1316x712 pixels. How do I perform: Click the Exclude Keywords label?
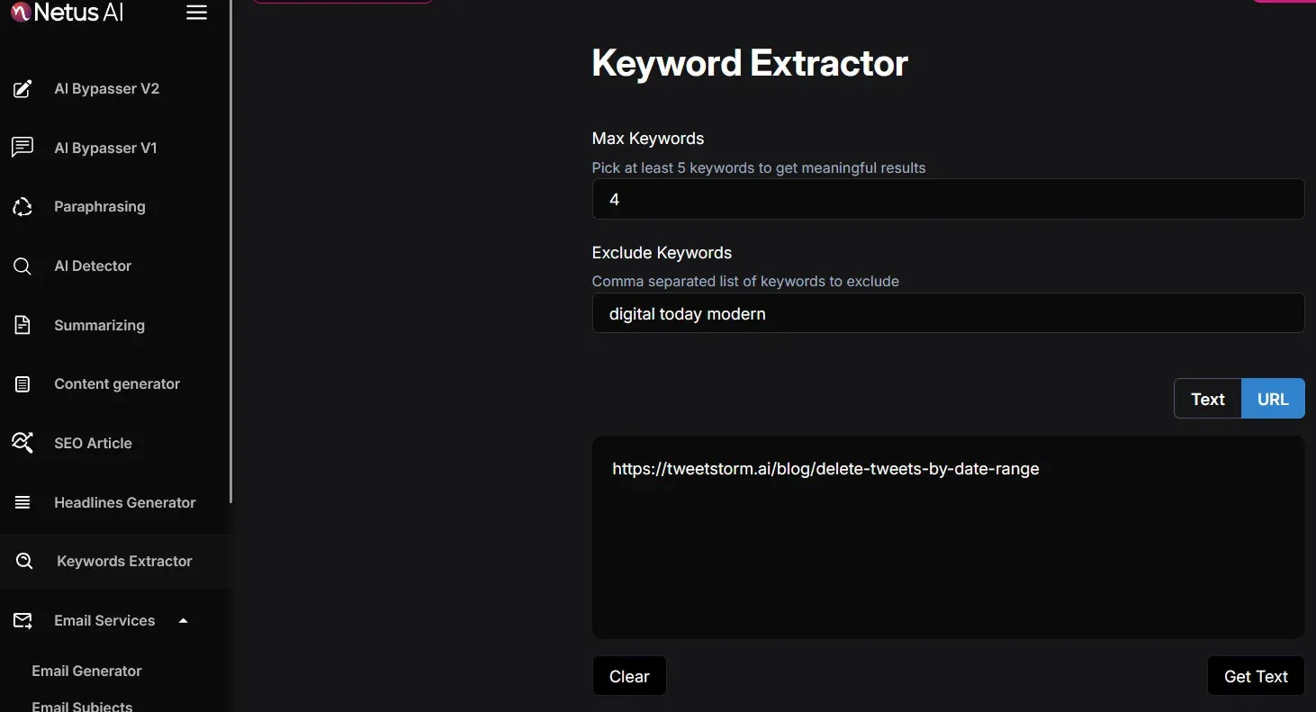tap(662, 253)
